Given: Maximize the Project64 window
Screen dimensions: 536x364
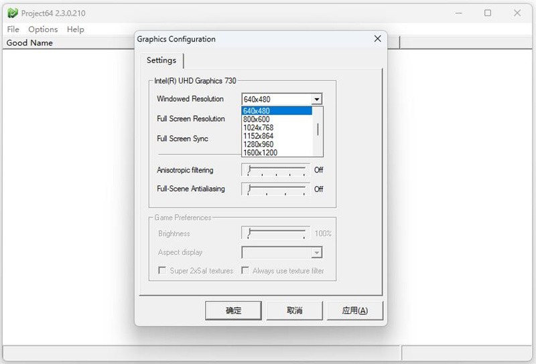Looking at the screenshot, I should click(x=488, y=13).
